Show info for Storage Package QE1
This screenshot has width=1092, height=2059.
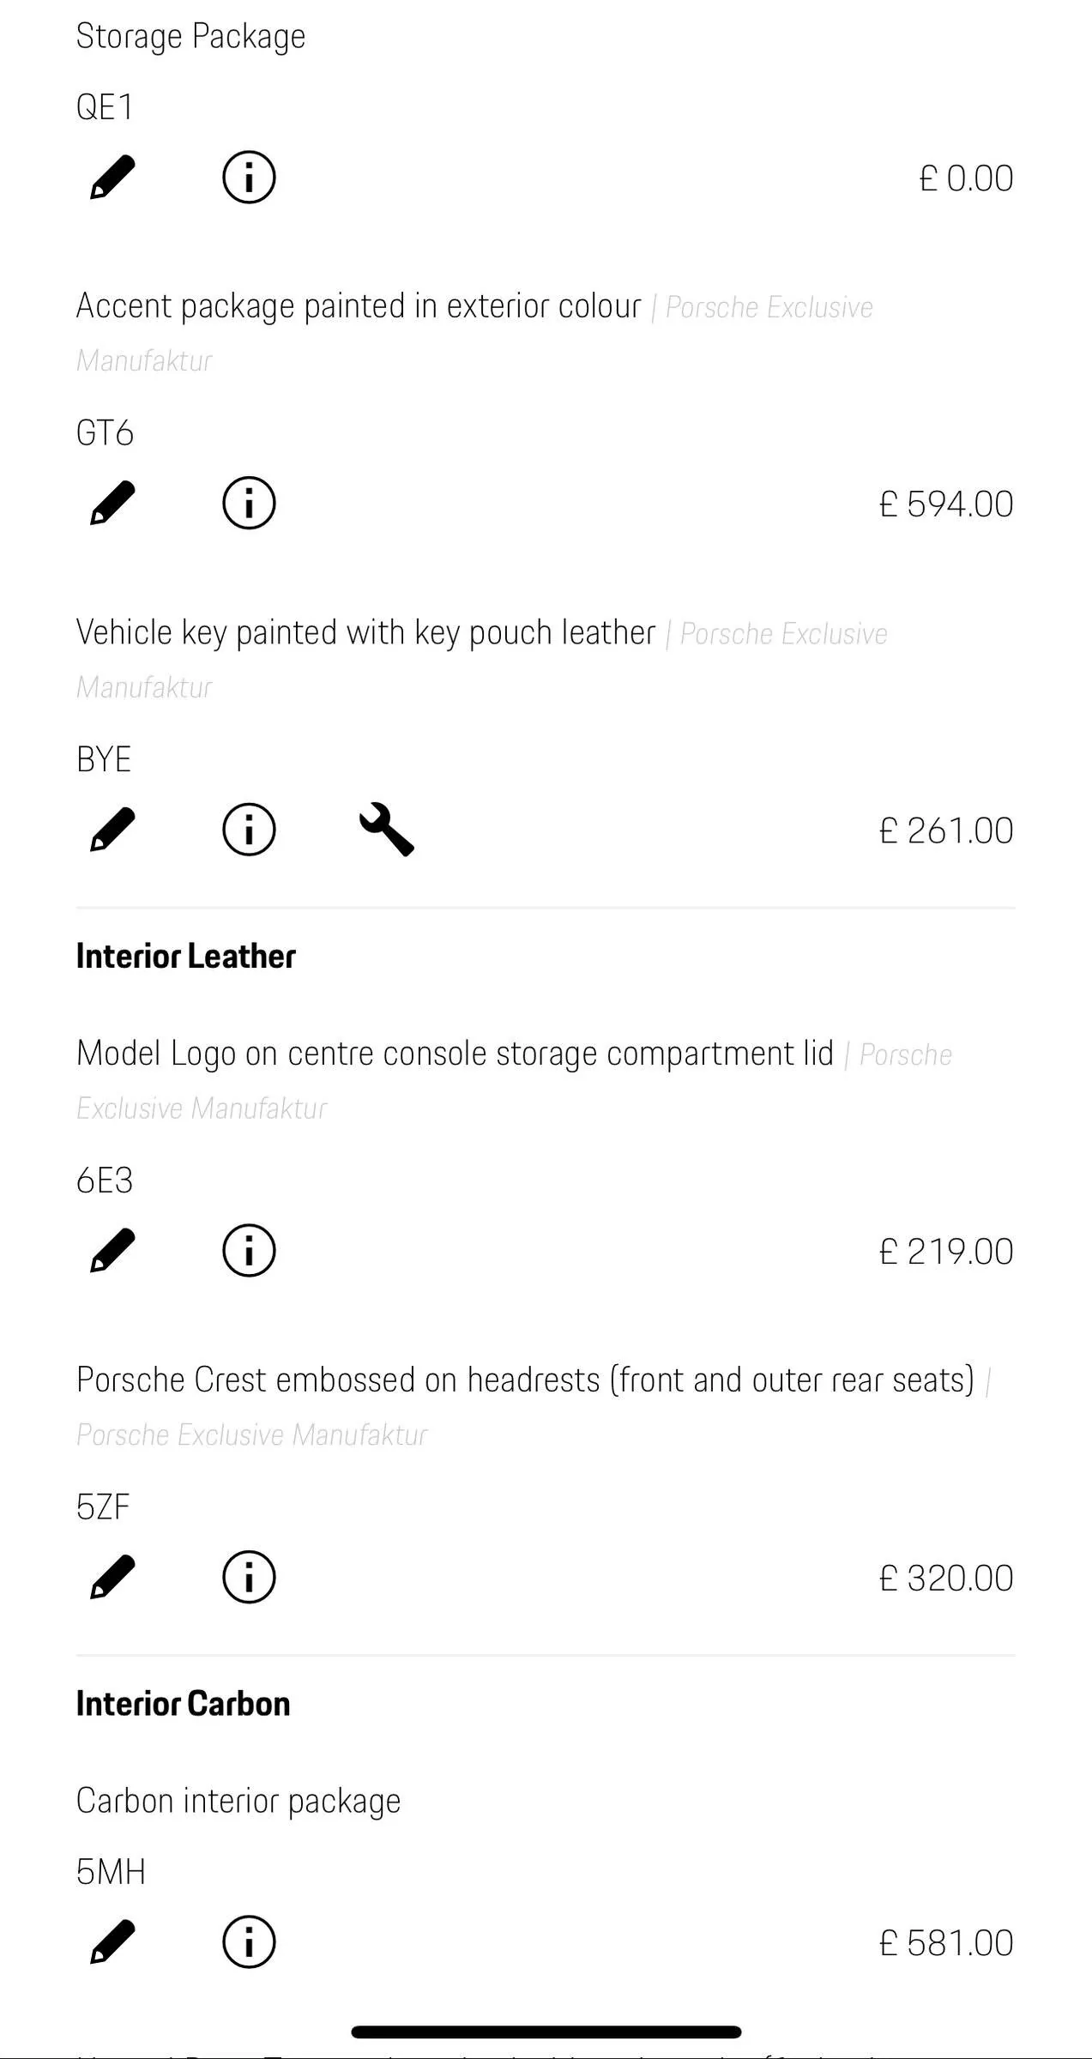249,178
